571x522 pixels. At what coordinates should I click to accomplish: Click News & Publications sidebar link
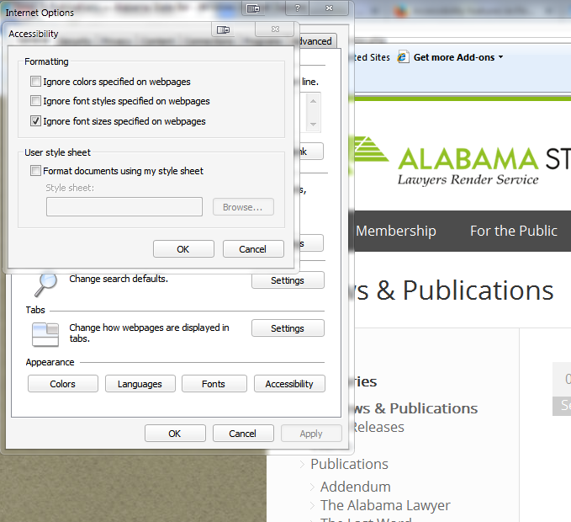[415, 408]
